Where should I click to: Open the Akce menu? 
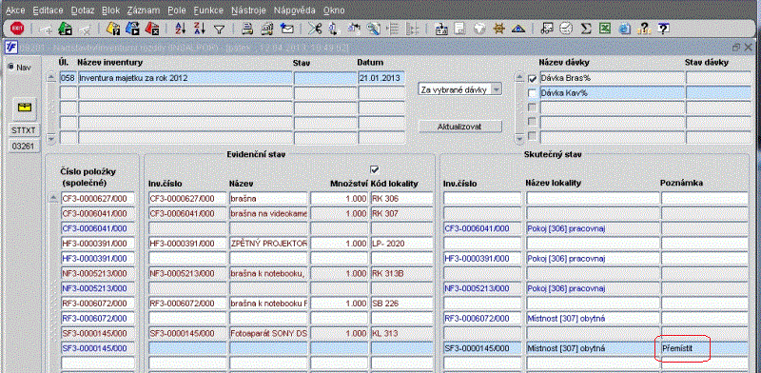pyautogui.click(x=15, y=10)
